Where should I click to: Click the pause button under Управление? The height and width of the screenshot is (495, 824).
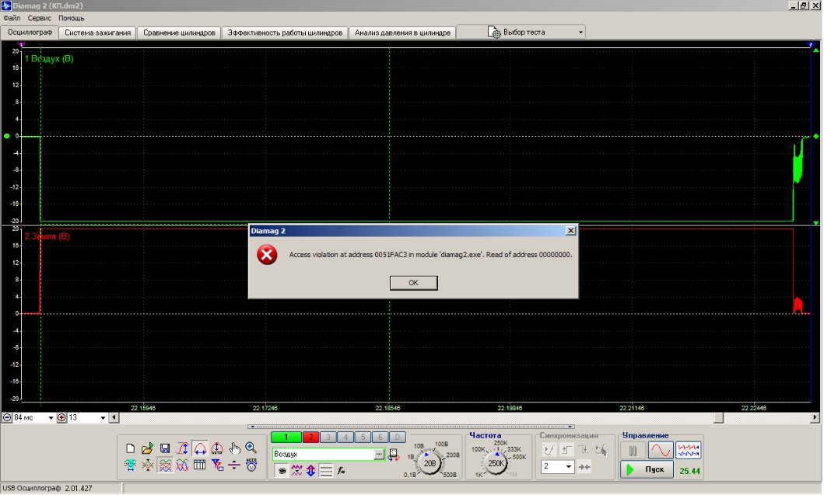633,451
